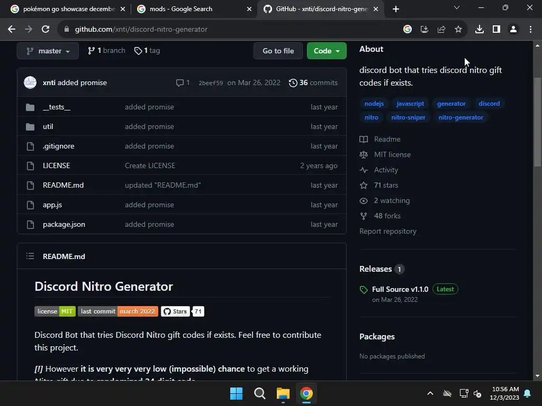View 48 forks link
Image resolution: width=542 pixels, height=406 pixels.
[x=380, y=216]
